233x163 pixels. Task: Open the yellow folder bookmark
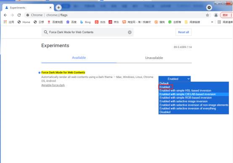tap(192, 22)
